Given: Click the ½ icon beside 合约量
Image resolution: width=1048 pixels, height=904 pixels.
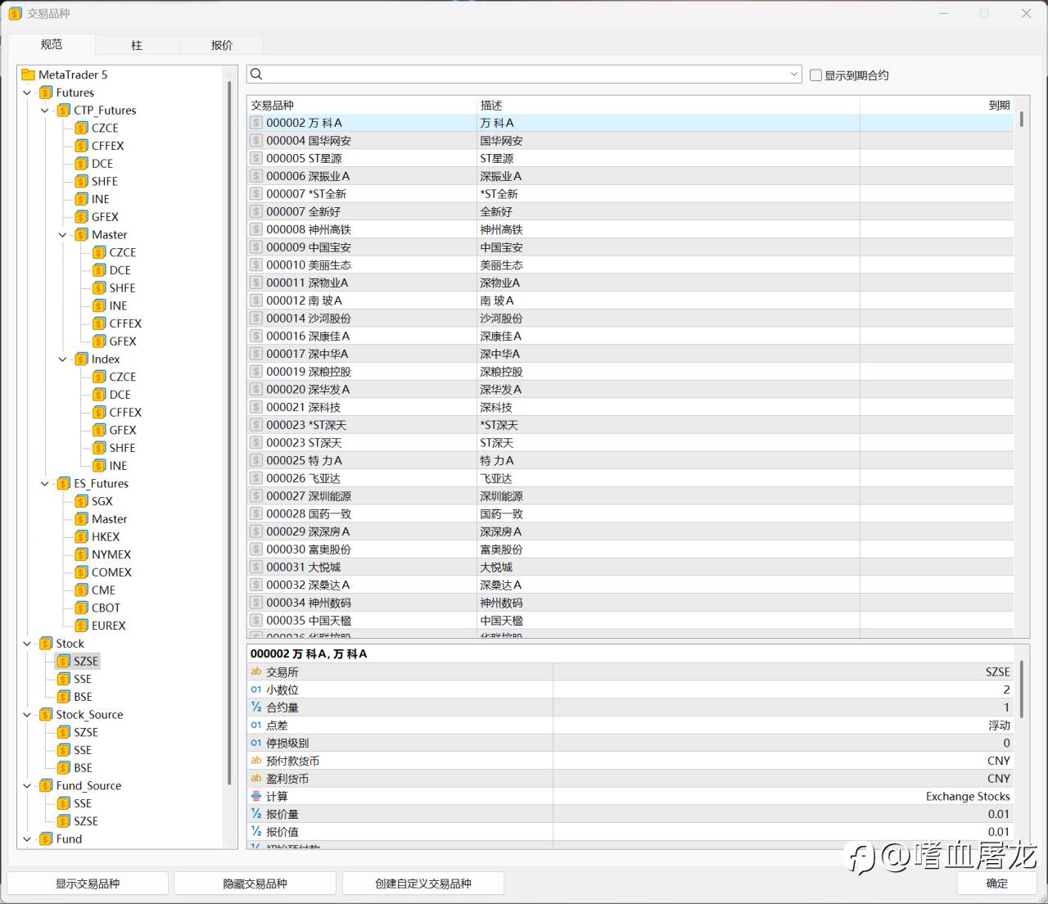Looking at the screenshot, I should coord(256,707).
